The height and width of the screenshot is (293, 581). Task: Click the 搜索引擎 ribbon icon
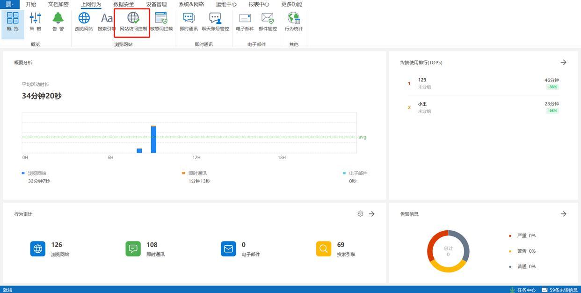tap(106, 22)
